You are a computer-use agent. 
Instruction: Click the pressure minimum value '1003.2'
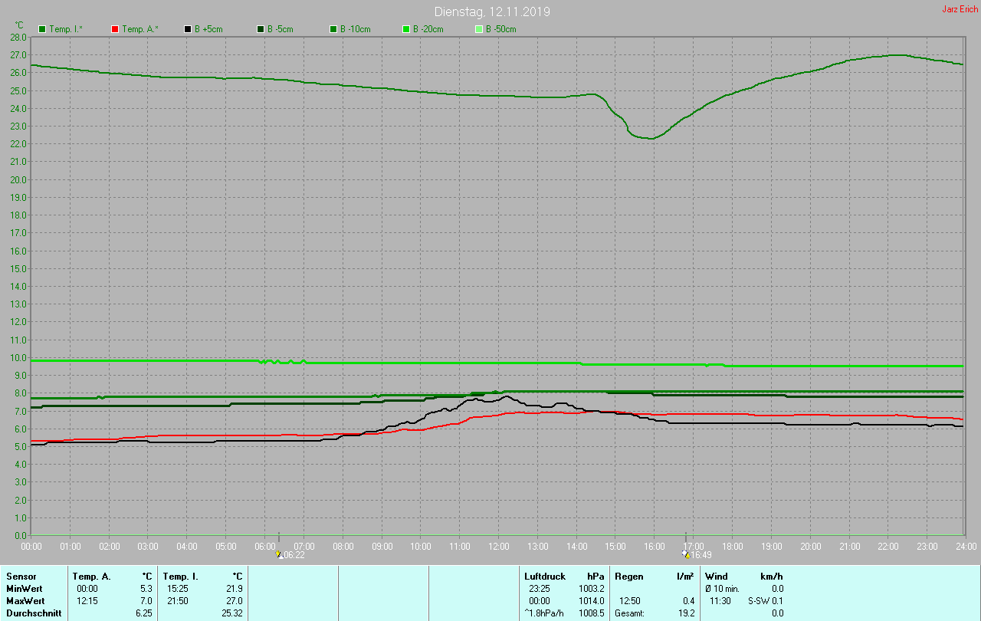pyautogui.click(x=592, y=588)
